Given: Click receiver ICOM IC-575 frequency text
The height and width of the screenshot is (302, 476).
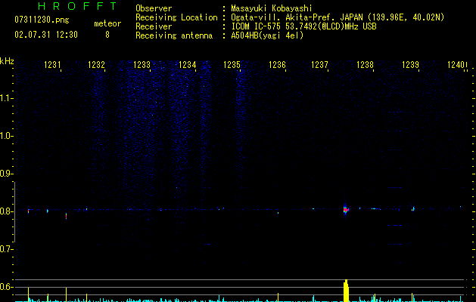Looking at the screenshot, I should (303, 26).
